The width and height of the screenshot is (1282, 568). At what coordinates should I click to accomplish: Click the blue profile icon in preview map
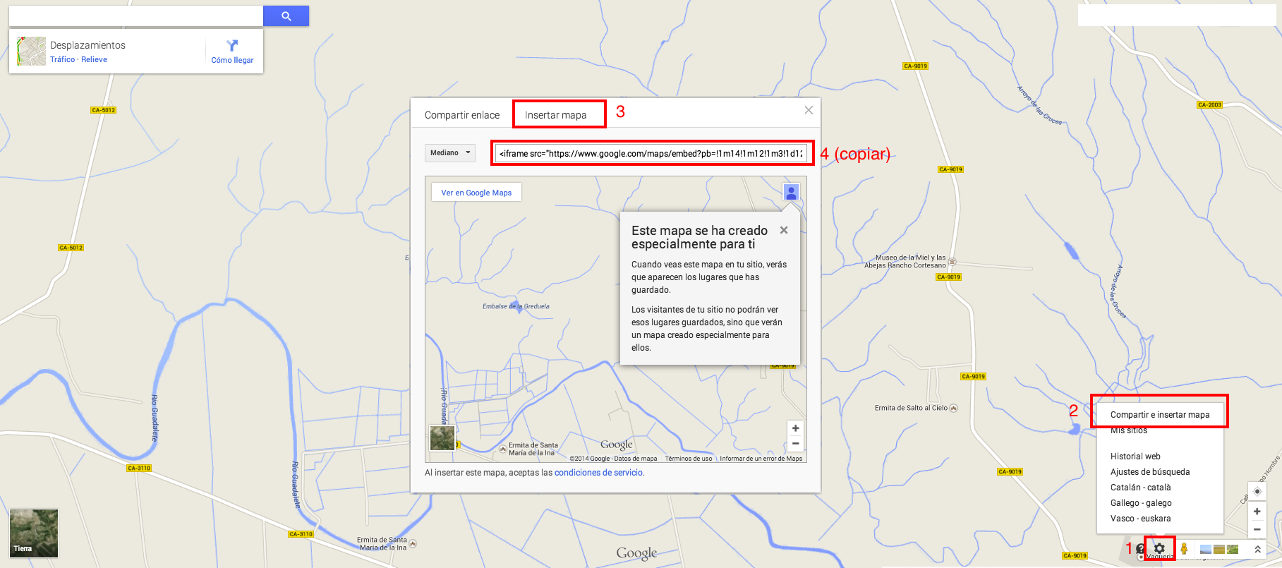792,192
